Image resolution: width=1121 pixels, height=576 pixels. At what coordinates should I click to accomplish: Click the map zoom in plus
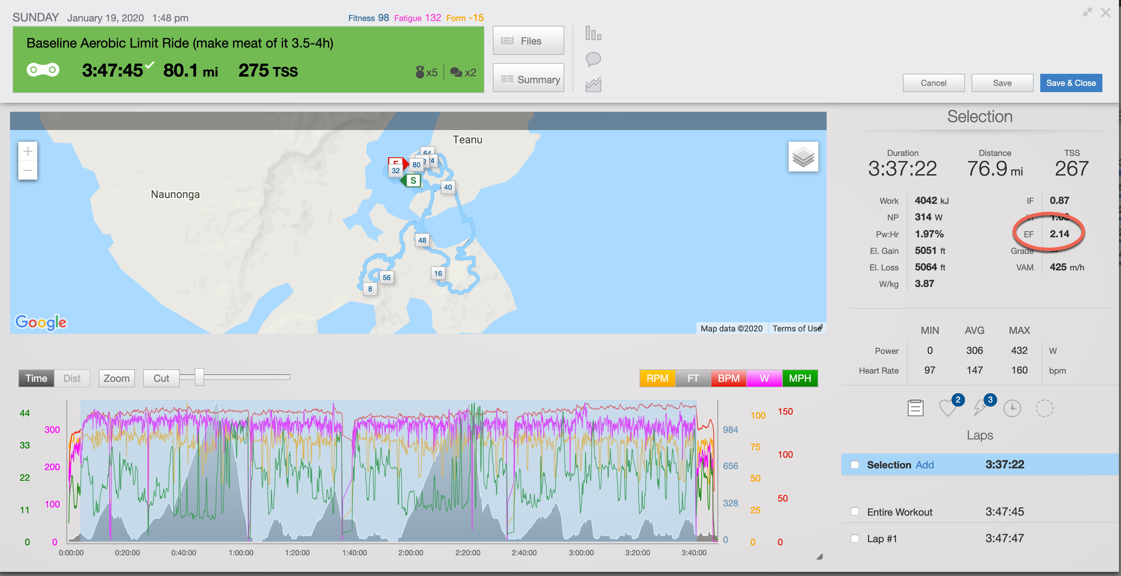(27, 151)
